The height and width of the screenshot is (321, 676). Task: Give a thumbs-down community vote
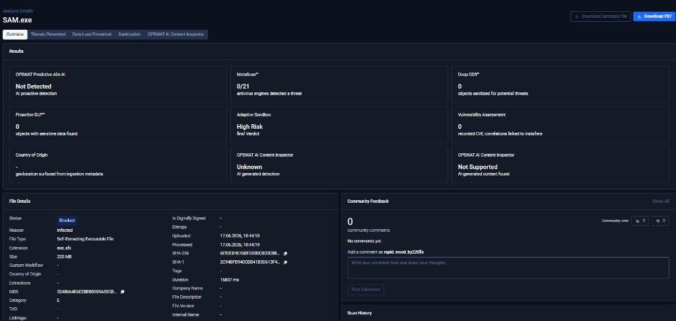(660, 221)
